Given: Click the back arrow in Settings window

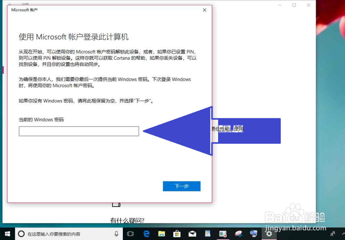Looking at the screenshot, I should point(10,4).
